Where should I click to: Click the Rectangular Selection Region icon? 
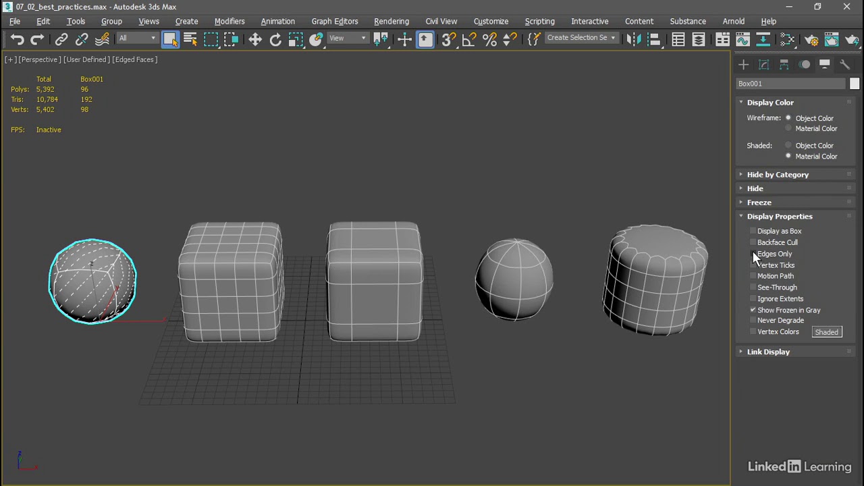pos(211,40)
